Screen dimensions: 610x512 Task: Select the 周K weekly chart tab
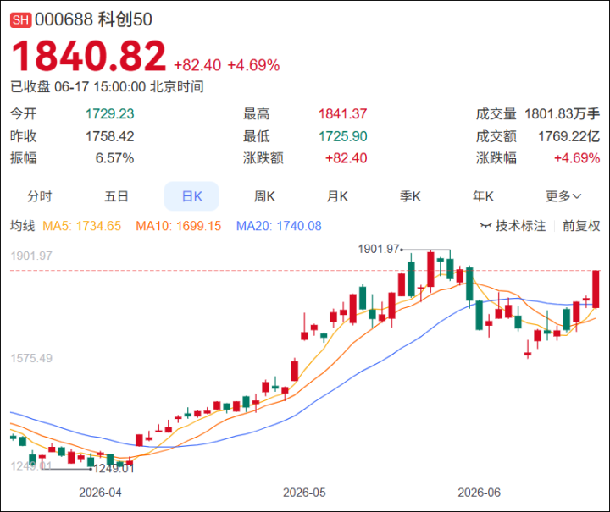[264, 196]
